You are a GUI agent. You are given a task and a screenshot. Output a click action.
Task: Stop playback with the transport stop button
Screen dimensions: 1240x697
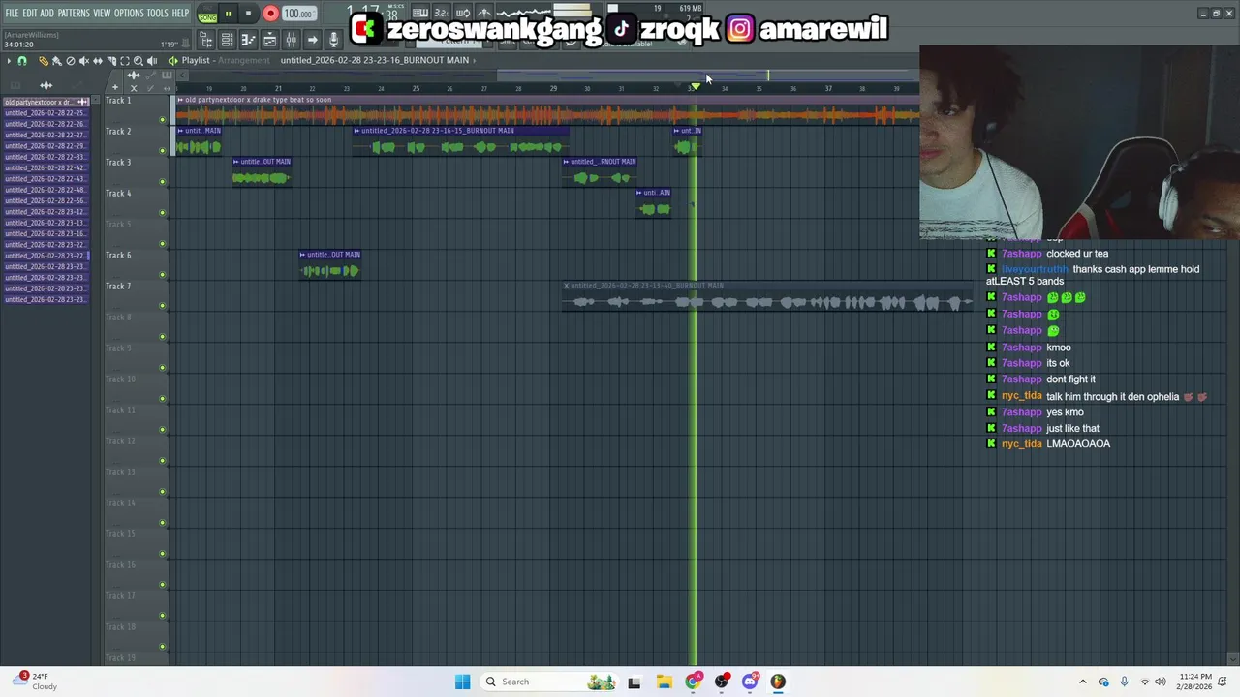pos(248,14)
